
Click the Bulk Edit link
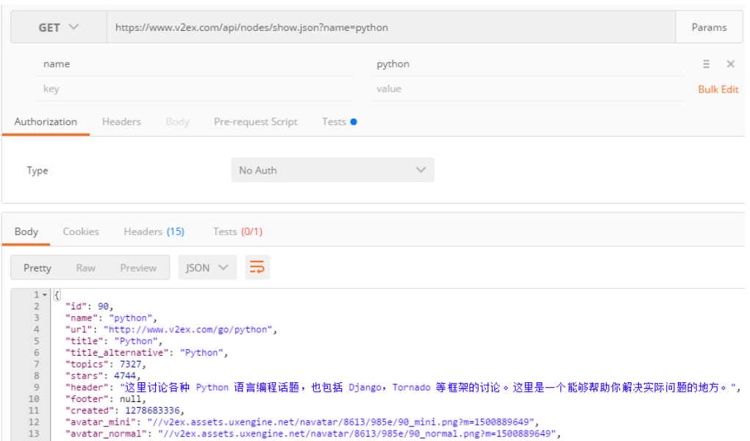(x=718, y=89)
